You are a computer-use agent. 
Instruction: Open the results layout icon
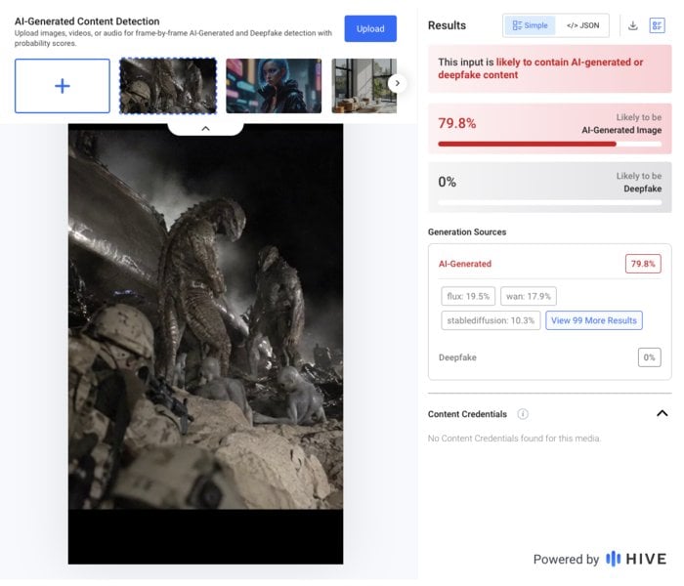pyautogui.click(x=657, y=25)
